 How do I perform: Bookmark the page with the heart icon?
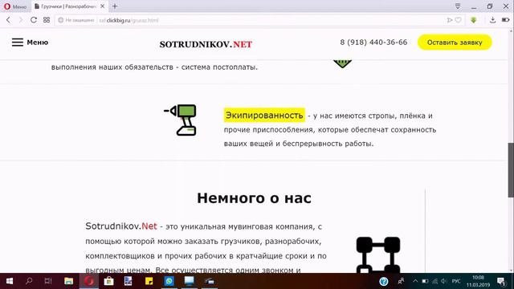[459, 20]
